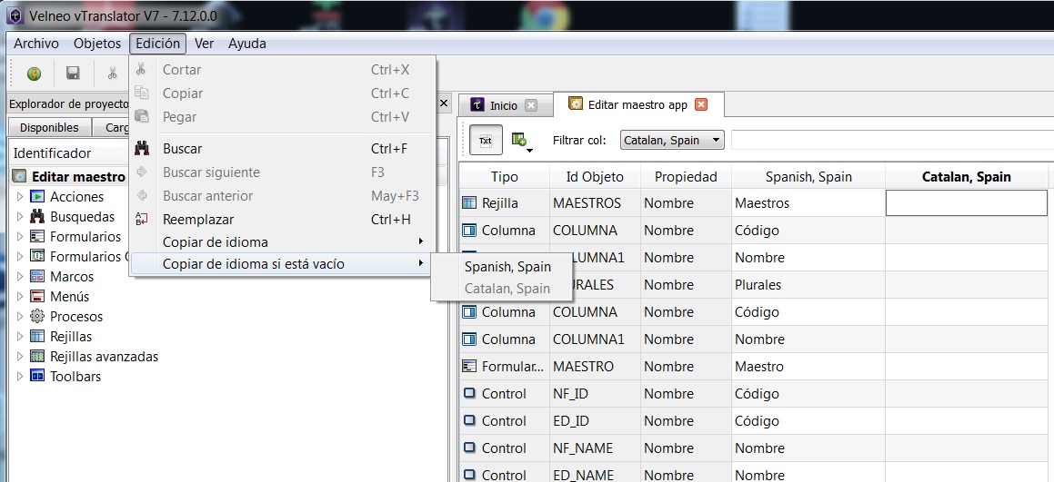
Task: Click the Catalan, Spain column header
Action: tap(967, 177)
